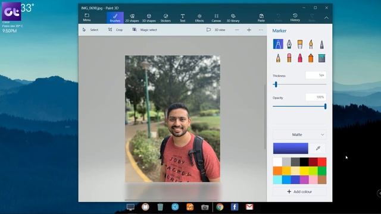The width and height of the screenshot is (381, 214).
Task: Pick the eyedropper colour picker
Action: [x=318, y=148]
